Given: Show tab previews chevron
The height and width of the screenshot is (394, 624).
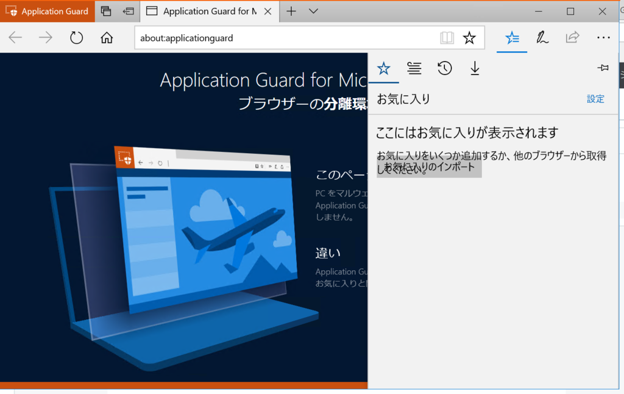Looking at the screenshot, I should click(x=314, y=11).
